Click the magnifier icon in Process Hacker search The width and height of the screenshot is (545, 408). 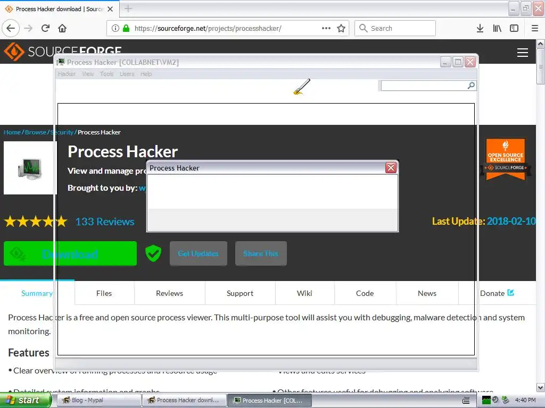click(x=472, y=86)
